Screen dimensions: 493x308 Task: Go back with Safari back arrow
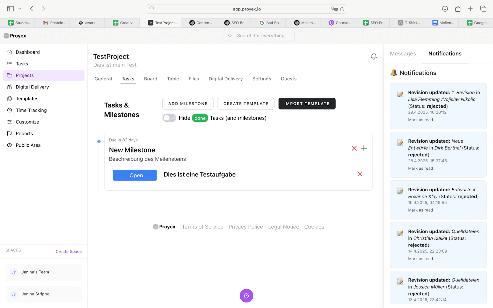tap(31, 9)
